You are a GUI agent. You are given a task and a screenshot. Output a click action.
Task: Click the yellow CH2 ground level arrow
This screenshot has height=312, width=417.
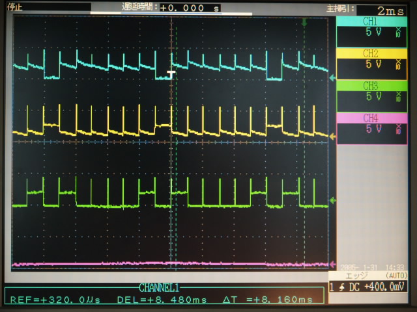333,136
